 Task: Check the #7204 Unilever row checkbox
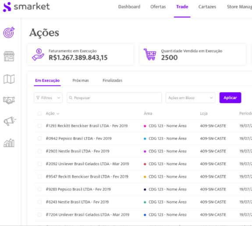(x=39, y=215)
